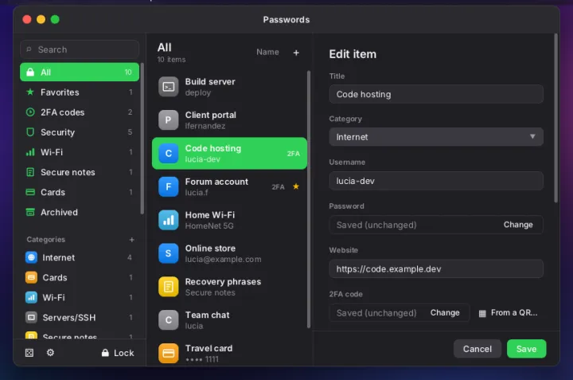
Task: Open the Archived section
Action: (x=80, y=212)
